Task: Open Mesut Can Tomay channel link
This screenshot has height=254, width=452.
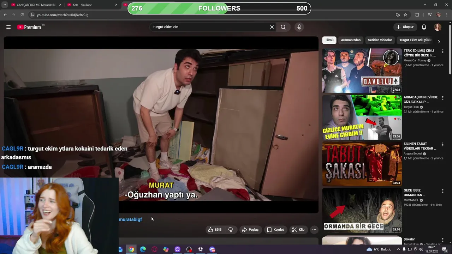Action: tap(415, 61)
